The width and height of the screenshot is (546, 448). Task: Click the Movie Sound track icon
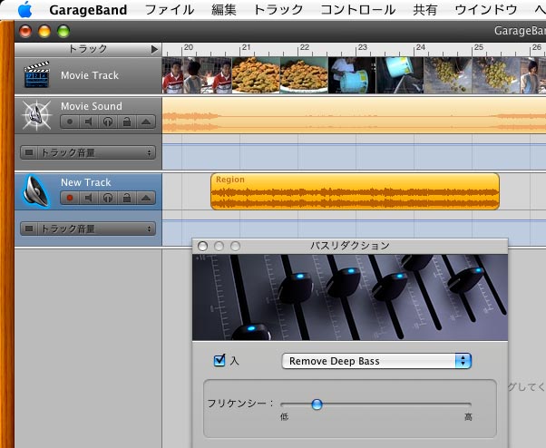click(x=36, y=115)
